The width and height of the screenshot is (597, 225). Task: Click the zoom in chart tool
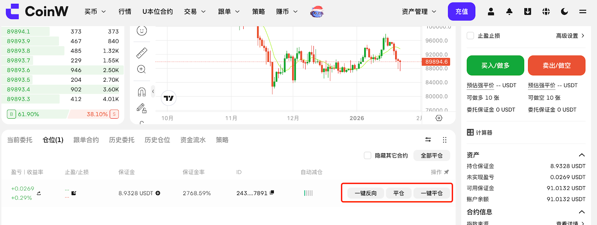(x=141, y=69)
